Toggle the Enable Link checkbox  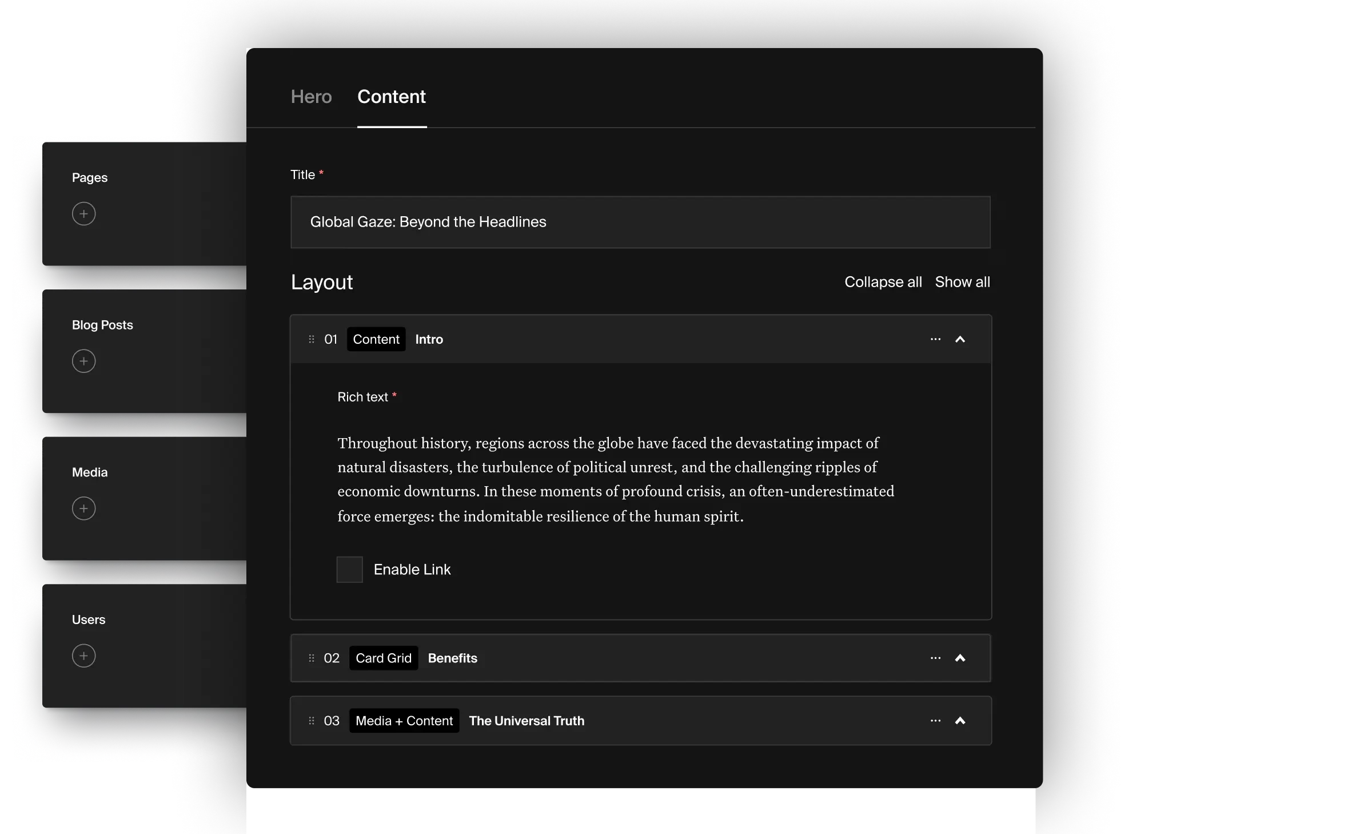point(350,569)
